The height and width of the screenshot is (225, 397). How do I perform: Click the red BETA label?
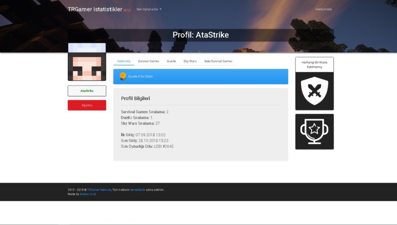click(x=127, y=11)
